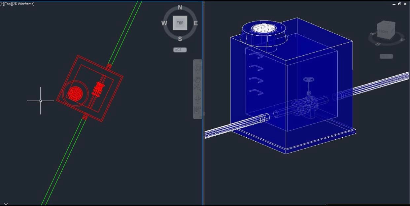This screenshot has height=206, width=410.
Task: Close the drawing window
Action: coord(405,4)
